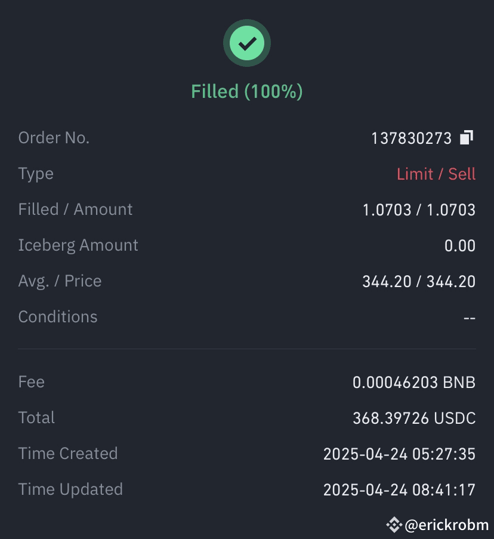Select the fee 0.00046203 BNB
Viewport: 494px width, 539px height.
(414, 382)
